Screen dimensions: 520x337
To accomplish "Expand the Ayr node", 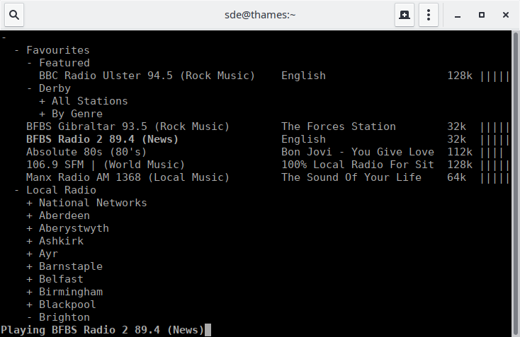I will click(30, 254).
